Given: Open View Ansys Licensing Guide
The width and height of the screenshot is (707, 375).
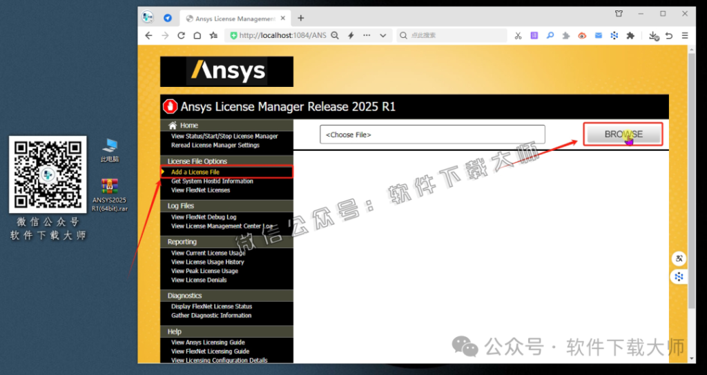Looking at the screenshot, I should [x=208, y=342].
